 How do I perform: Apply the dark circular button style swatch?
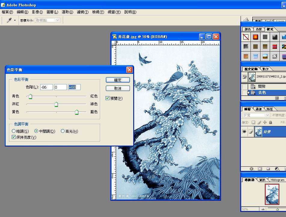[x=275, y=37]
